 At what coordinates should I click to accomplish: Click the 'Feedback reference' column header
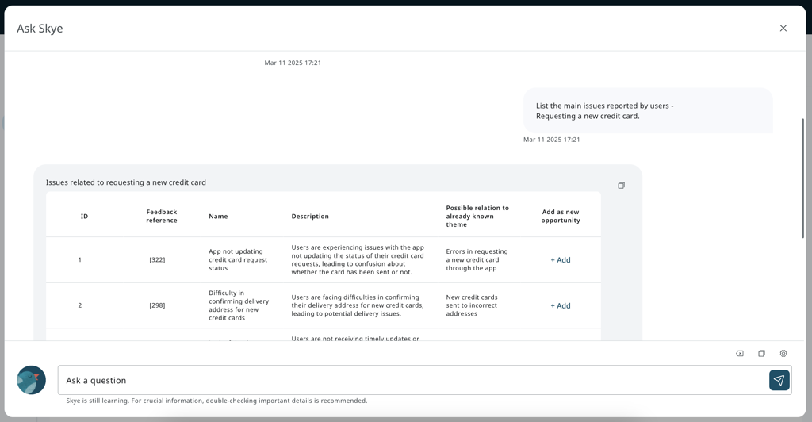[x=162, y=216]
